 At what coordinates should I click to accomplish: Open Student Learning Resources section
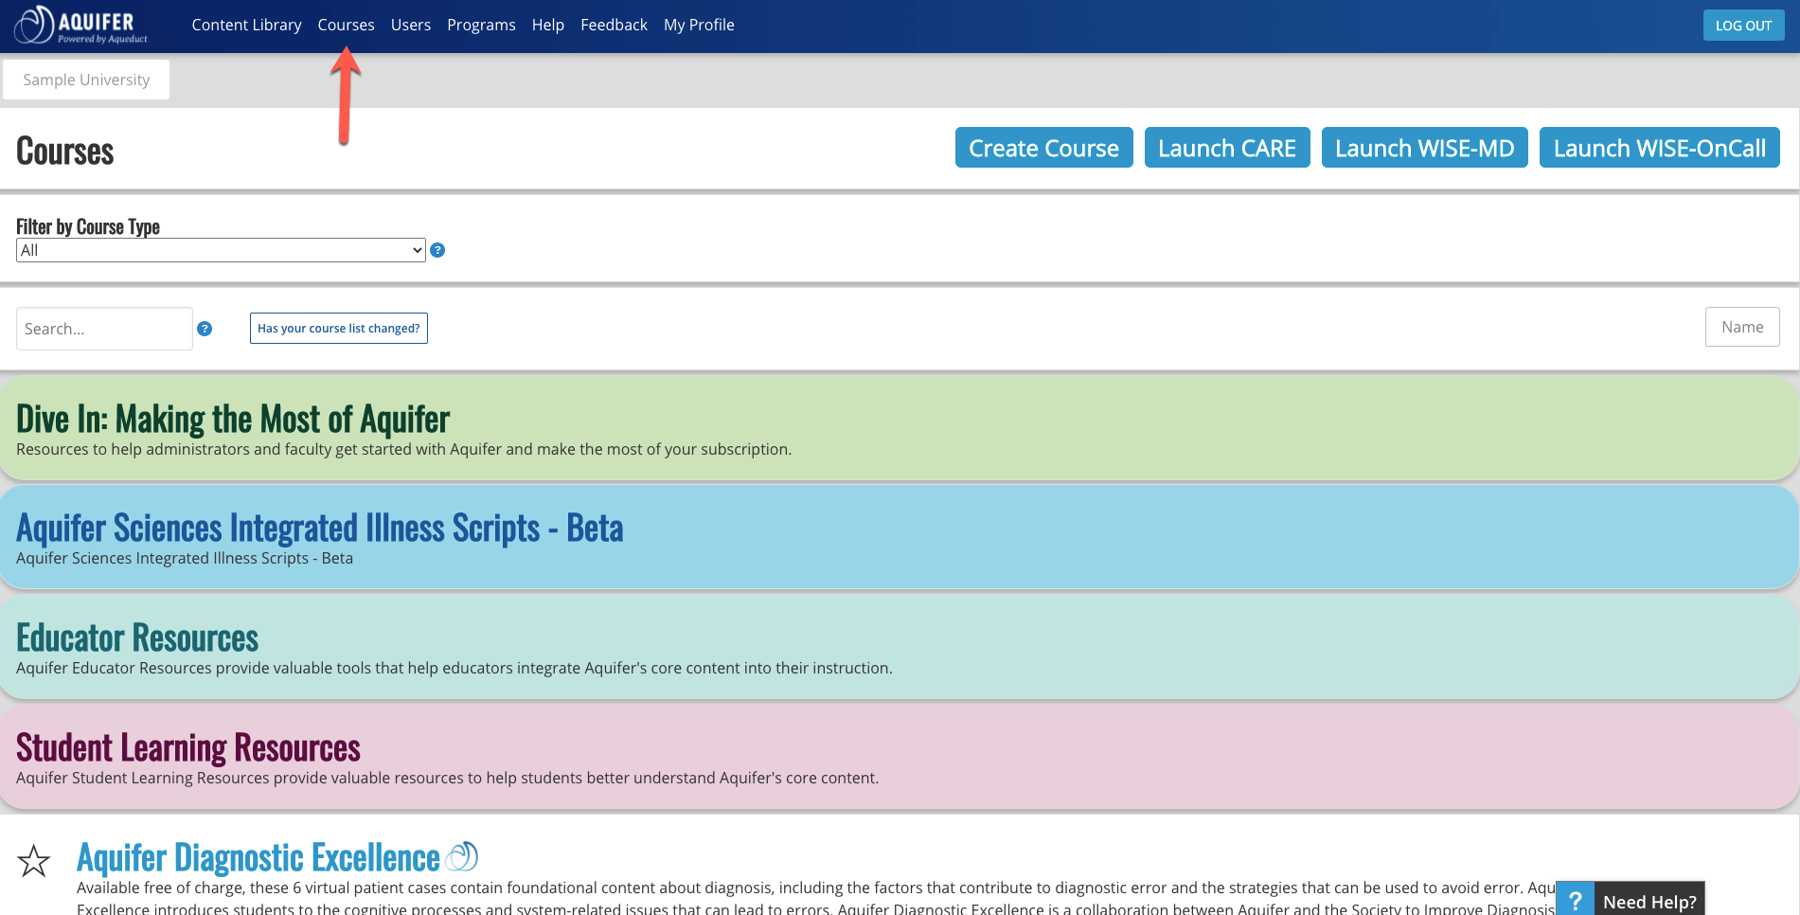coord(188,747)
